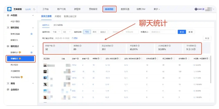This screenshot has width=219, height=109.
Task: Open 企微统计 in the sidebar
Action: [x=15, y=90]
